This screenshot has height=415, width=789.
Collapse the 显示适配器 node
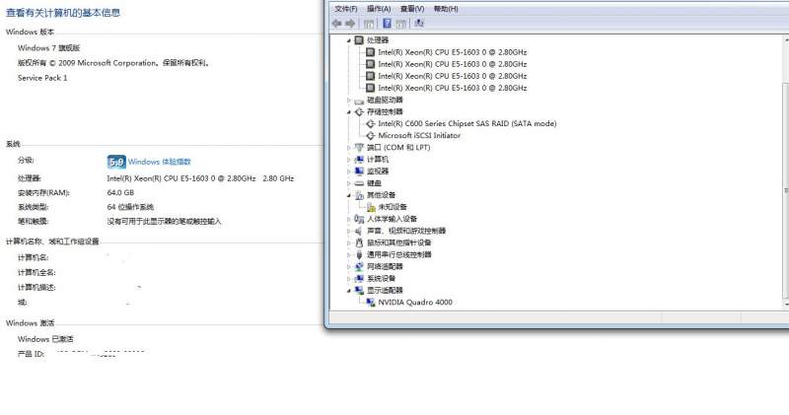click(x=349, y=290)
